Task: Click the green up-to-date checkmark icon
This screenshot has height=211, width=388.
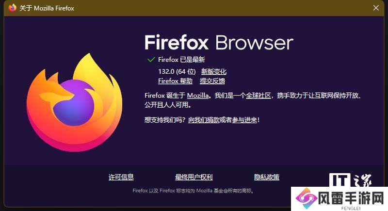Action: pyautogui.click(x=151, y=60)
